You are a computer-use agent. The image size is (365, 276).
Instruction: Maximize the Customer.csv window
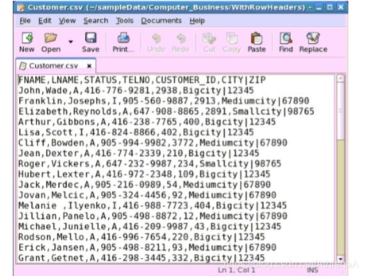pos(330,8)
